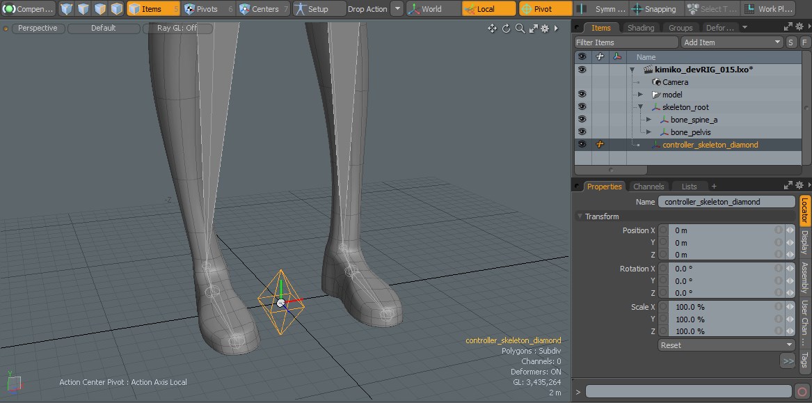The image size is (812, 403).
Task: Select the Camera item
Action: pyautogui.click(x=676, y=82)
